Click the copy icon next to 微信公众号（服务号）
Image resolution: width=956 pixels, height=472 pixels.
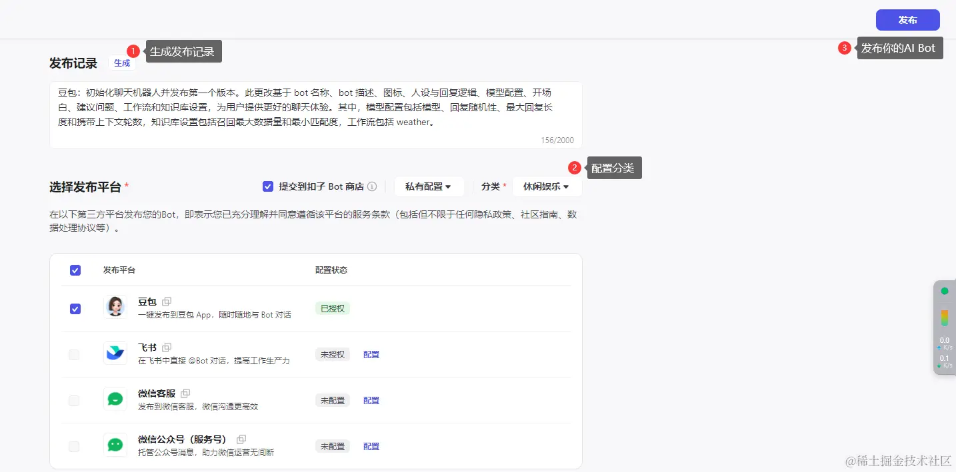point(241,439)
